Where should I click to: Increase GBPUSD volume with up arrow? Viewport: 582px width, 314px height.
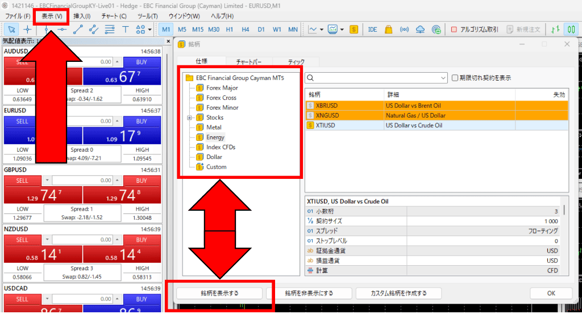[117, 180]
